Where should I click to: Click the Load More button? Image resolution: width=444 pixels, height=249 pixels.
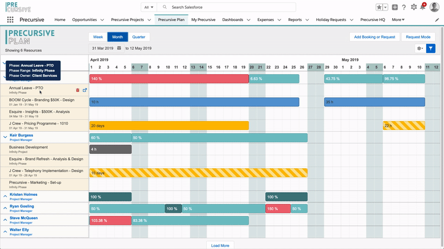tap(220, 245)
